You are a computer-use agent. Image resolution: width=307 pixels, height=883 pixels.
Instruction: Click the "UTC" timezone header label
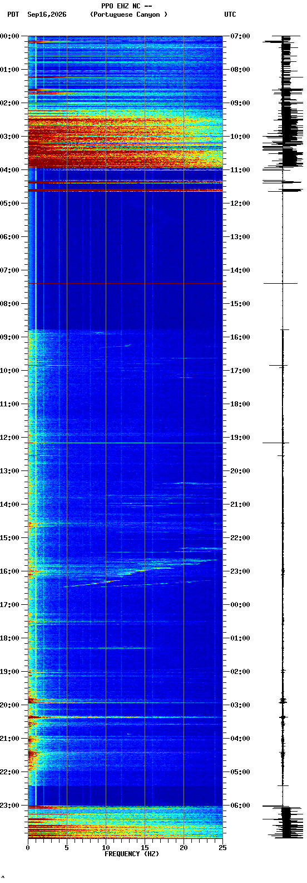coord(230,14)
